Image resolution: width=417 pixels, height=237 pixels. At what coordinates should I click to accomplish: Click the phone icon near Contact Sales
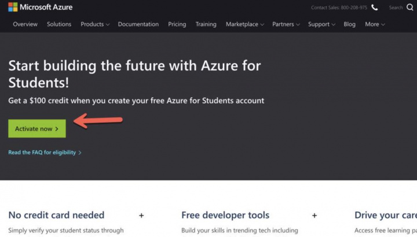pos(375,8)
